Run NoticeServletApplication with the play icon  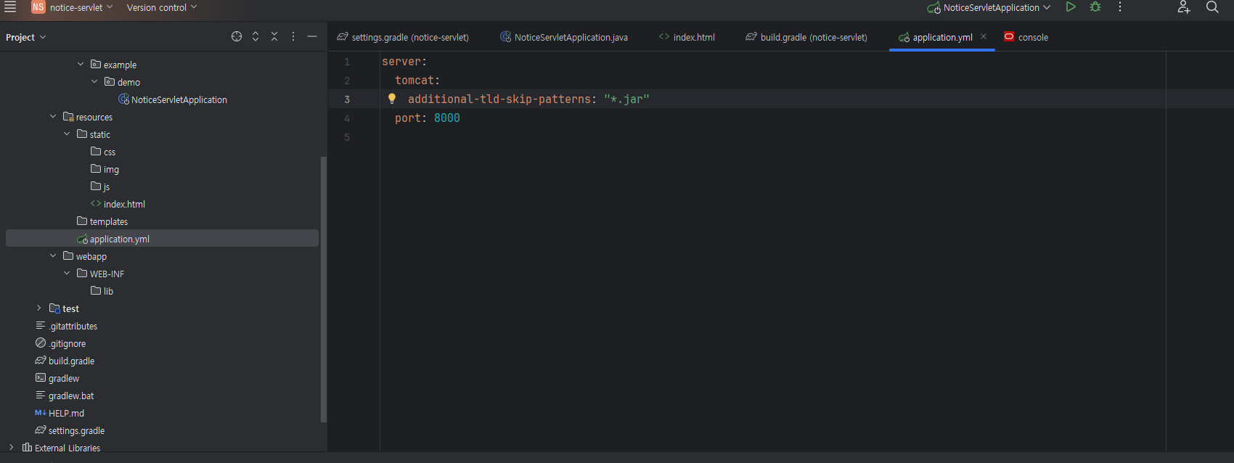point(1071,7)
